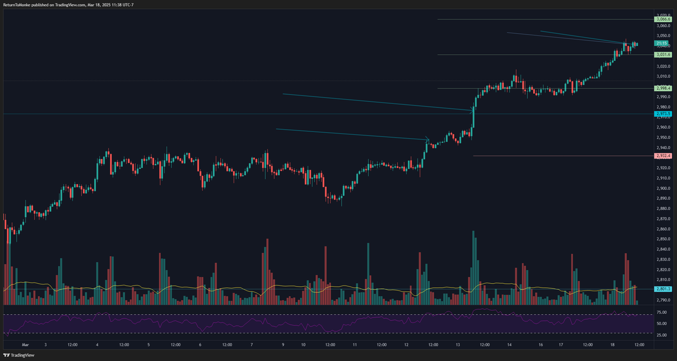Click the 2,801.3 volume value label
The width and height of the screenshot is (677, 361).
[x=662, y=289]
